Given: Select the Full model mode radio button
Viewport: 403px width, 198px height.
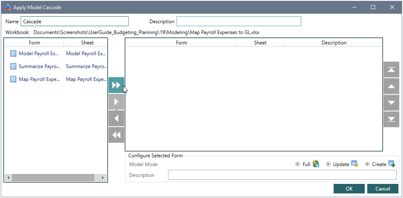Looking at the screenshot, I should click(297, 164).
